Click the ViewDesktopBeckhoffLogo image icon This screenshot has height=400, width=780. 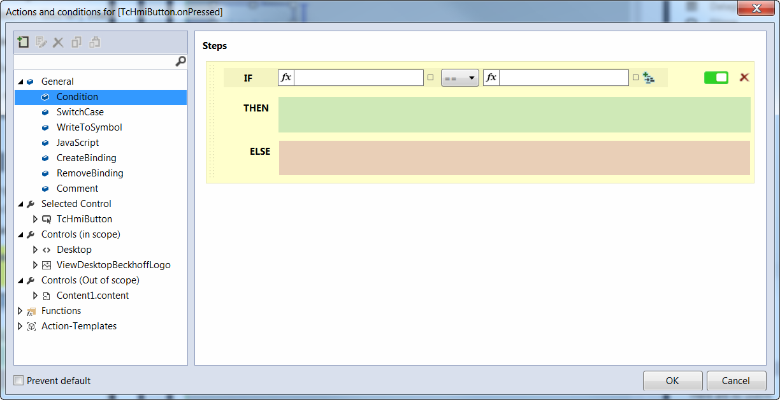46,265
